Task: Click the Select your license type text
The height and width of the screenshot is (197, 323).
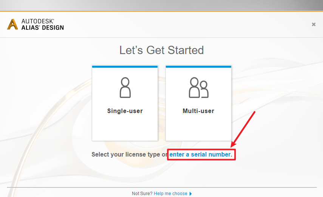Action: point(126,155)
